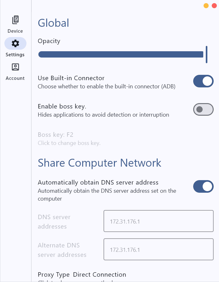This screenshot has width=219, height=282.
Task: Click the Automatically obtain DNS server address label
Action: [98, 182]
